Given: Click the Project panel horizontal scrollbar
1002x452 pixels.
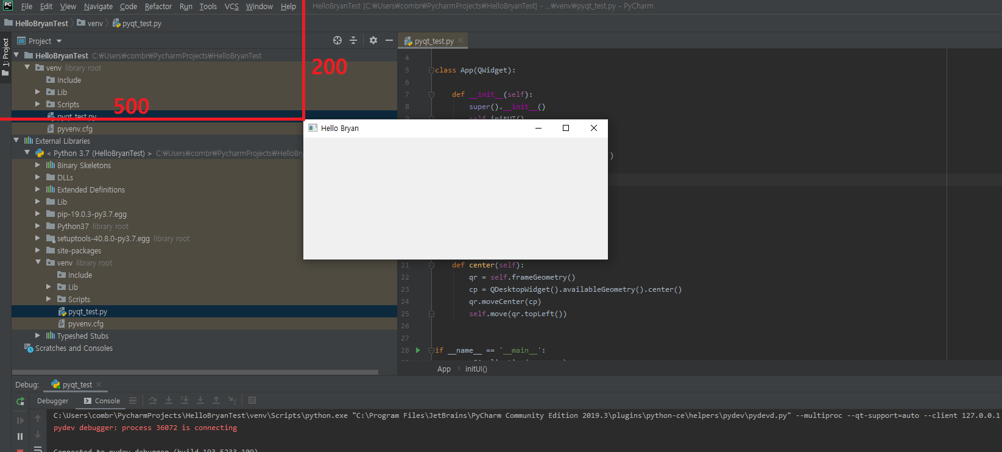Looking at the screenshot, I should point(195,372).
